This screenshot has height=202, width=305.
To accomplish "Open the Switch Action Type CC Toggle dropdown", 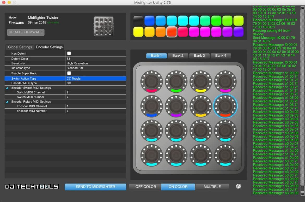I will point(96,79).
